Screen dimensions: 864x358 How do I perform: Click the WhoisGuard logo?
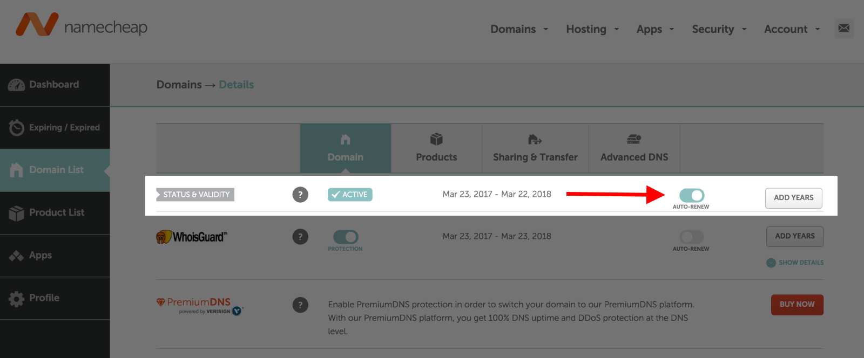(192, 237)
